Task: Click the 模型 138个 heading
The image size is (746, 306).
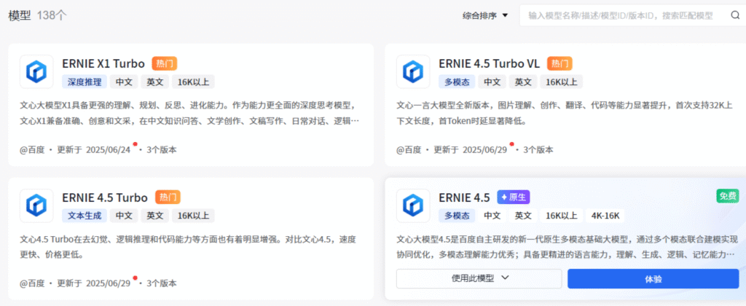Action: click(x=38, y=16)
